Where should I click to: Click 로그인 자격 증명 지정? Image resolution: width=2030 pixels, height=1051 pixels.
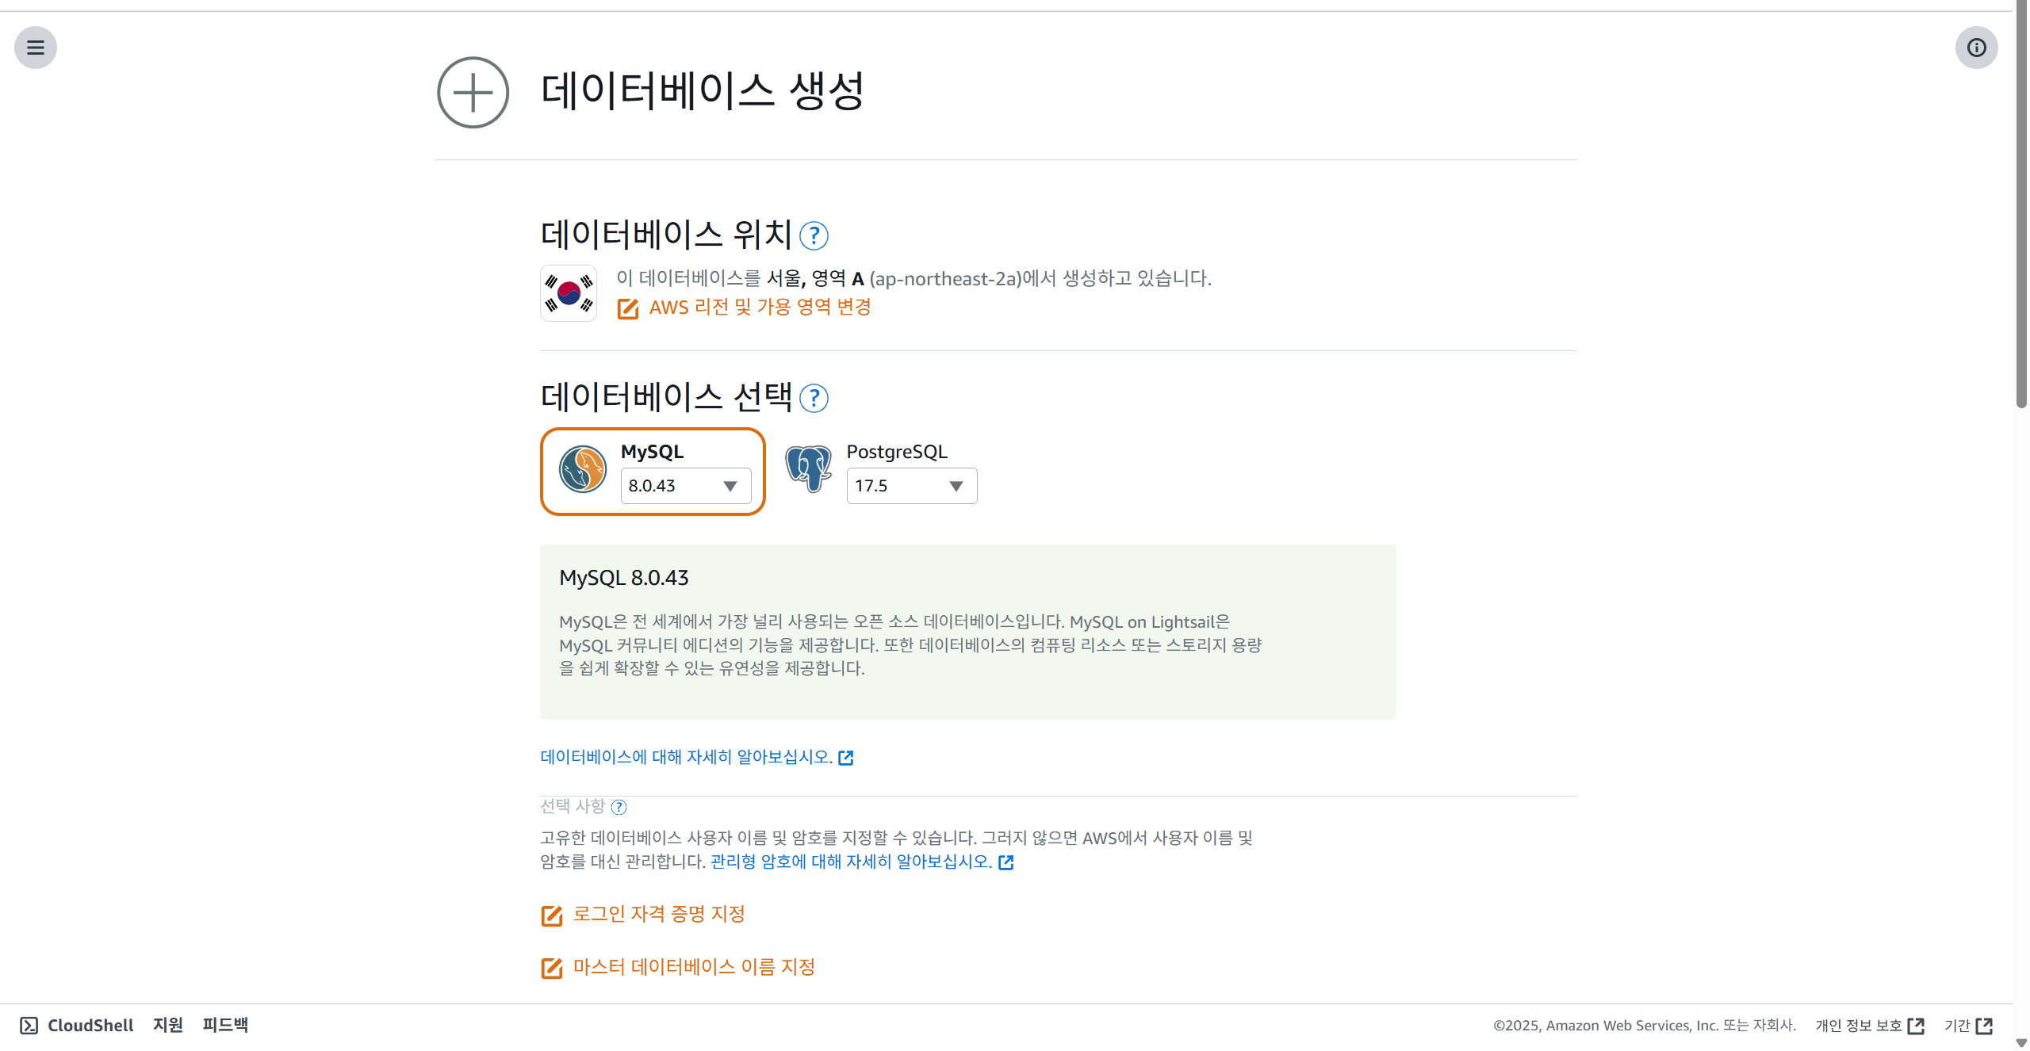(658, 914)
